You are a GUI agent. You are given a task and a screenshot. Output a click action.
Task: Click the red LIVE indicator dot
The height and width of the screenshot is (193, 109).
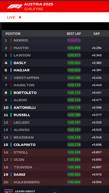20,17
